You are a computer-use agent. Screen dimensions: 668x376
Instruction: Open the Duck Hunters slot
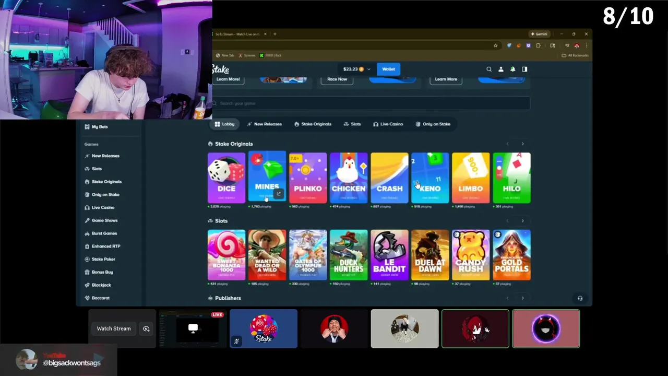coord(349,255)
